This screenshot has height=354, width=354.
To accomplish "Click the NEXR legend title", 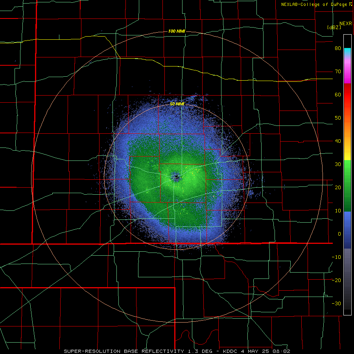I will tap(346, 24).
